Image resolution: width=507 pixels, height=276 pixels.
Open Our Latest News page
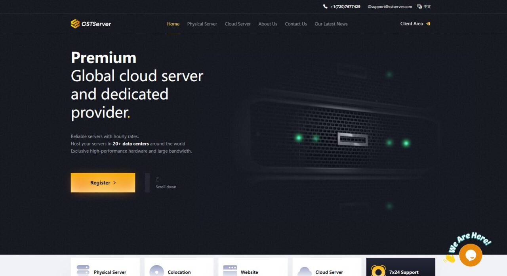pyautogui.click(x=331, y=24)
